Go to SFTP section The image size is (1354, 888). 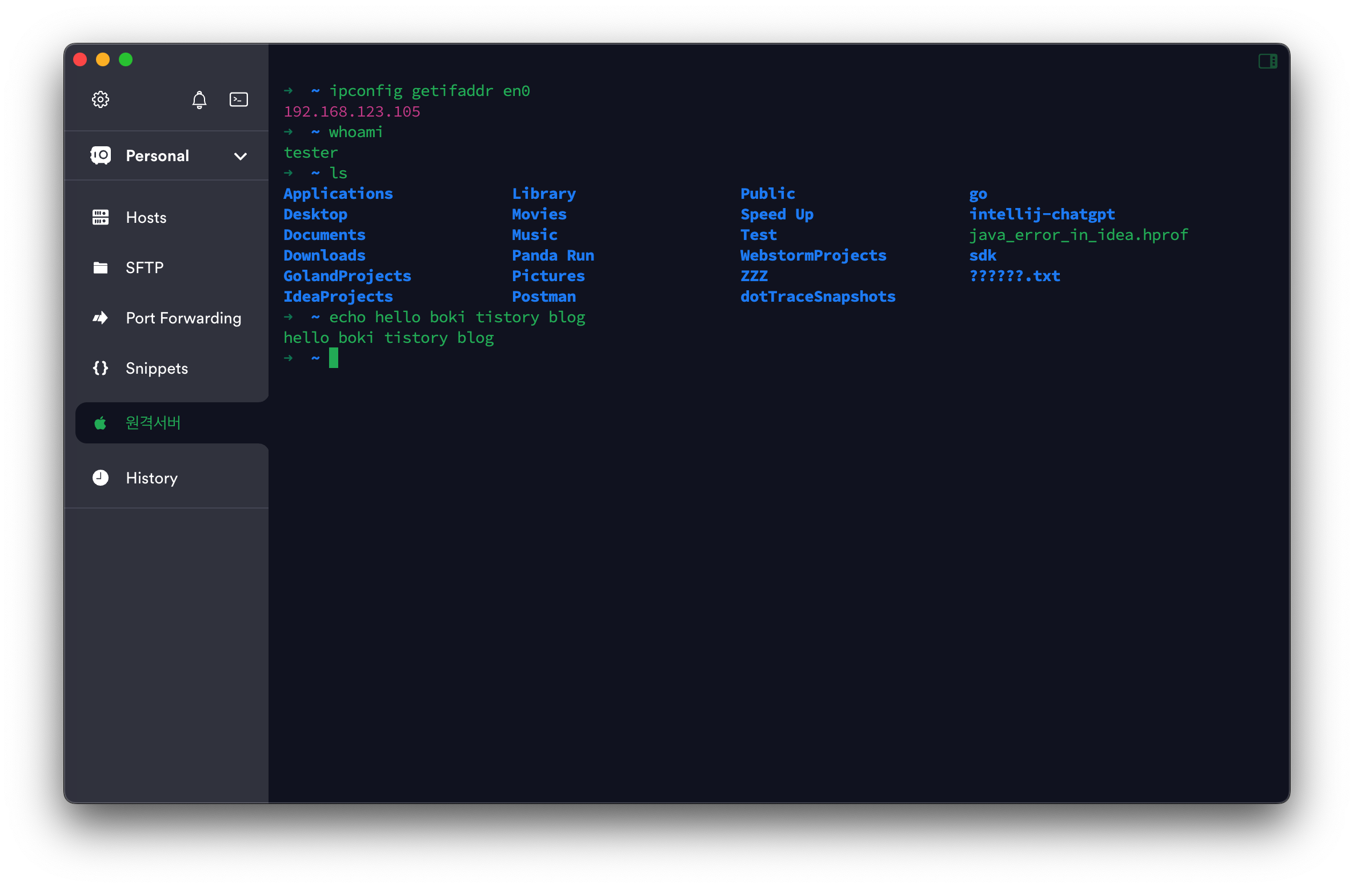pyautogui.click(x=145, y=267)
